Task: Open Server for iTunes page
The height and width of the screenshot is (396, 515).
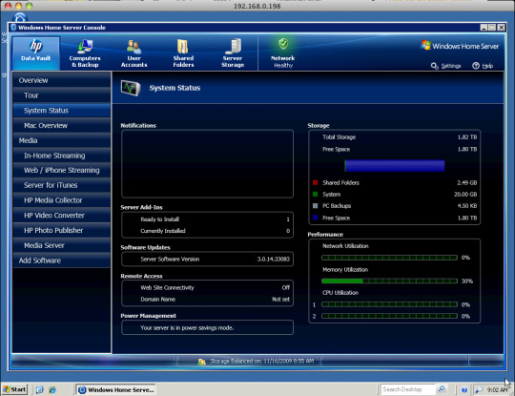Action: (x=62, y=185)
